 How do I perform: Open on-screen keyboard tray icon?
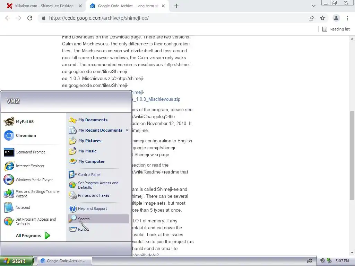tap(310, 261)
